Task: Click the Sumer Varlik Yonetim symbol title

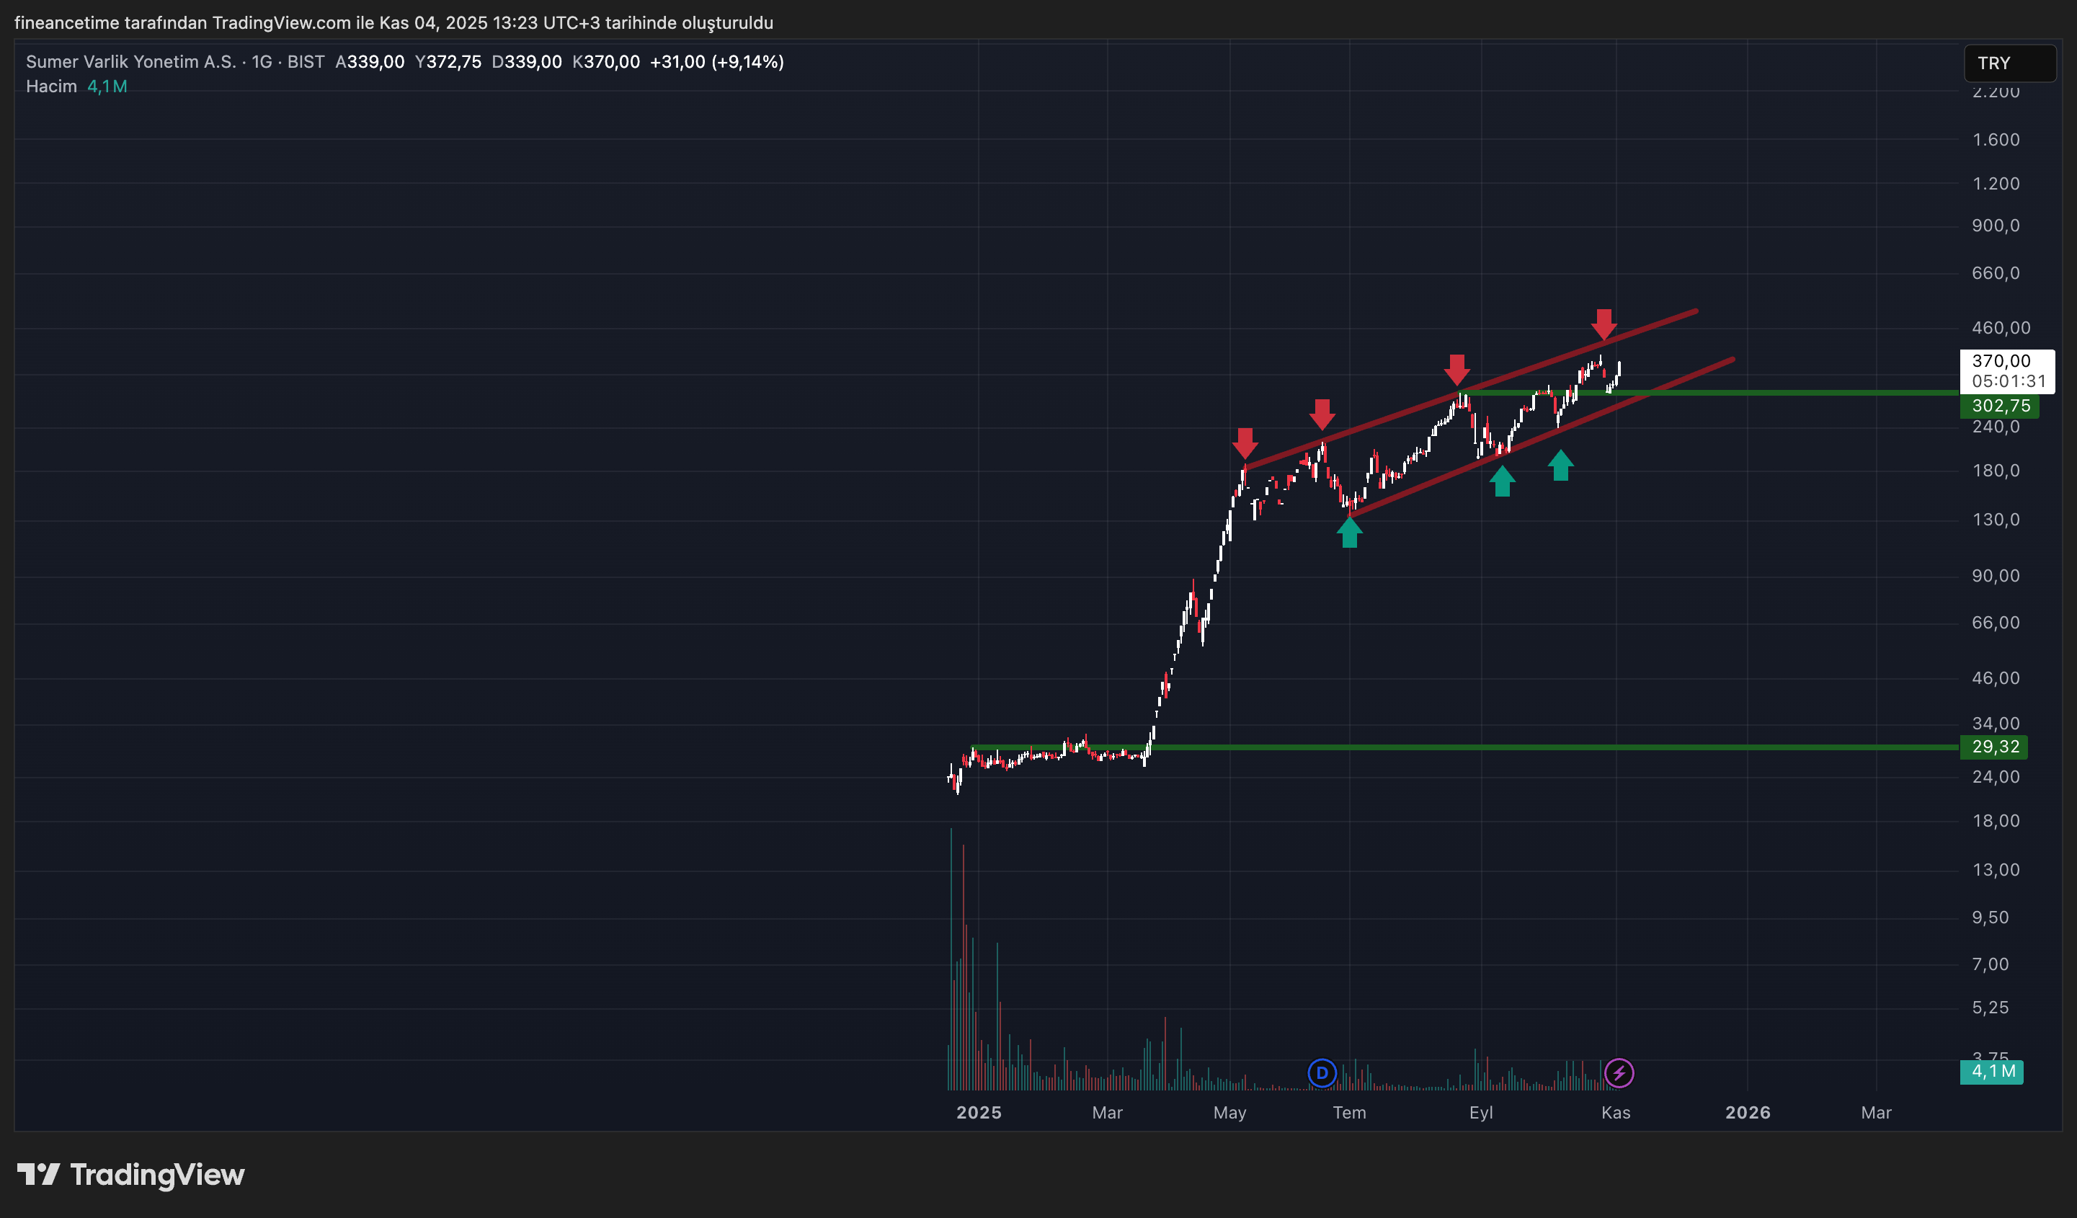Action: [x=130, y=62]
